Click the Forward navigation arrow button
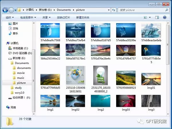Image resolution: width=172 pixels, height=129 pixels. [x=11, y=10]
